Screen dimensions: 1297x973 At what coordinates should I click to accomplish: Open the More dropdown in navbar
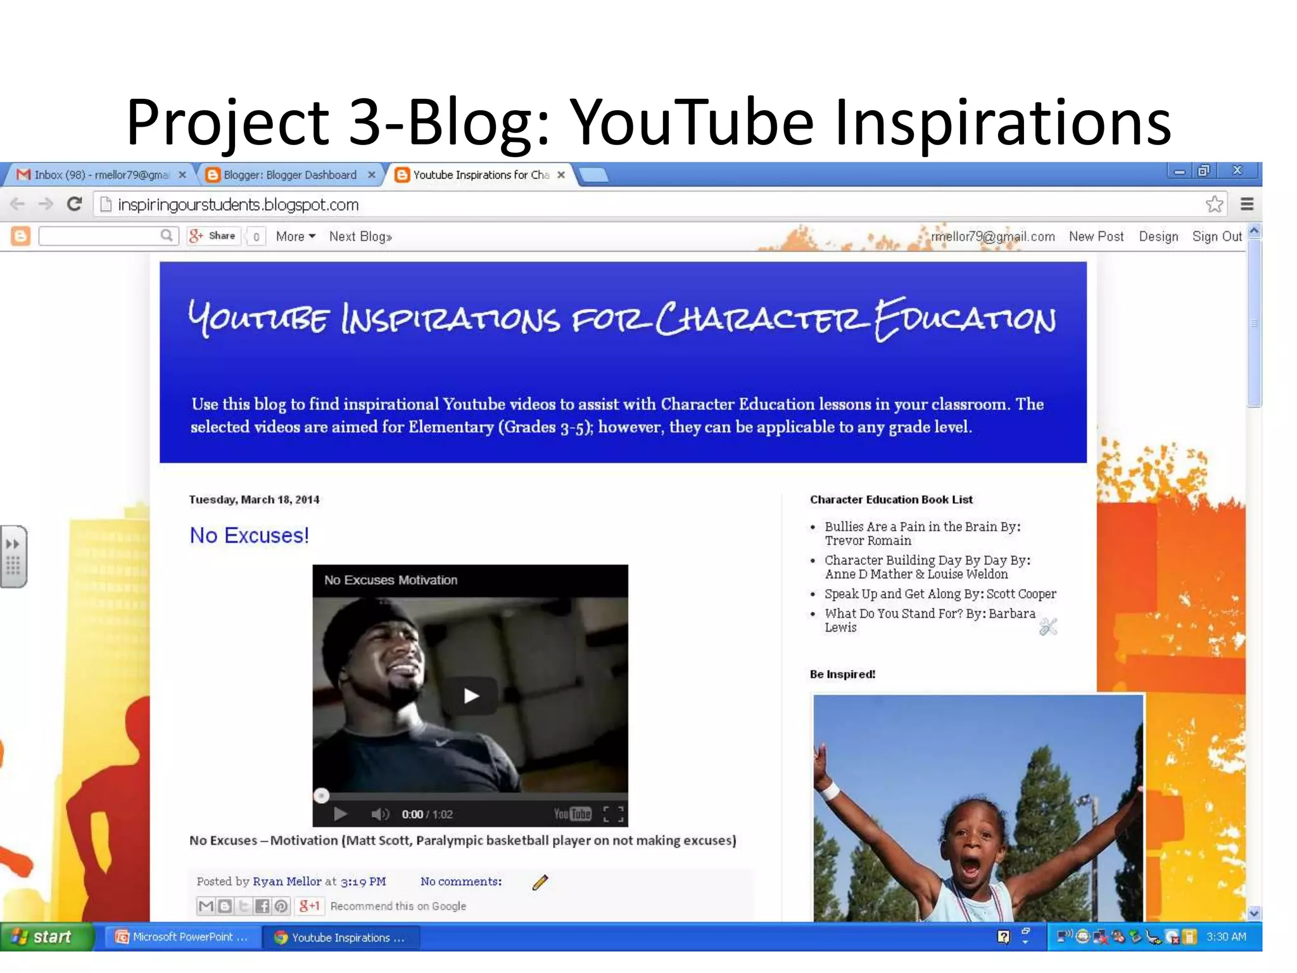[295, 236]
